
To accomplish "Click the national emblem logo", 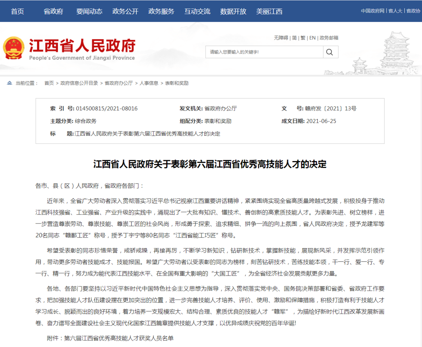I will [14, 48].
